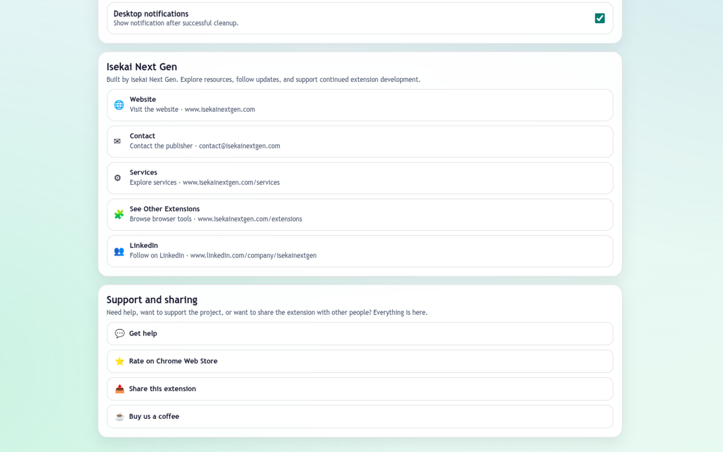This screenshot has height=452, width=723.
Task: Open the See Other Extensions link title
Action: [165, 209]
